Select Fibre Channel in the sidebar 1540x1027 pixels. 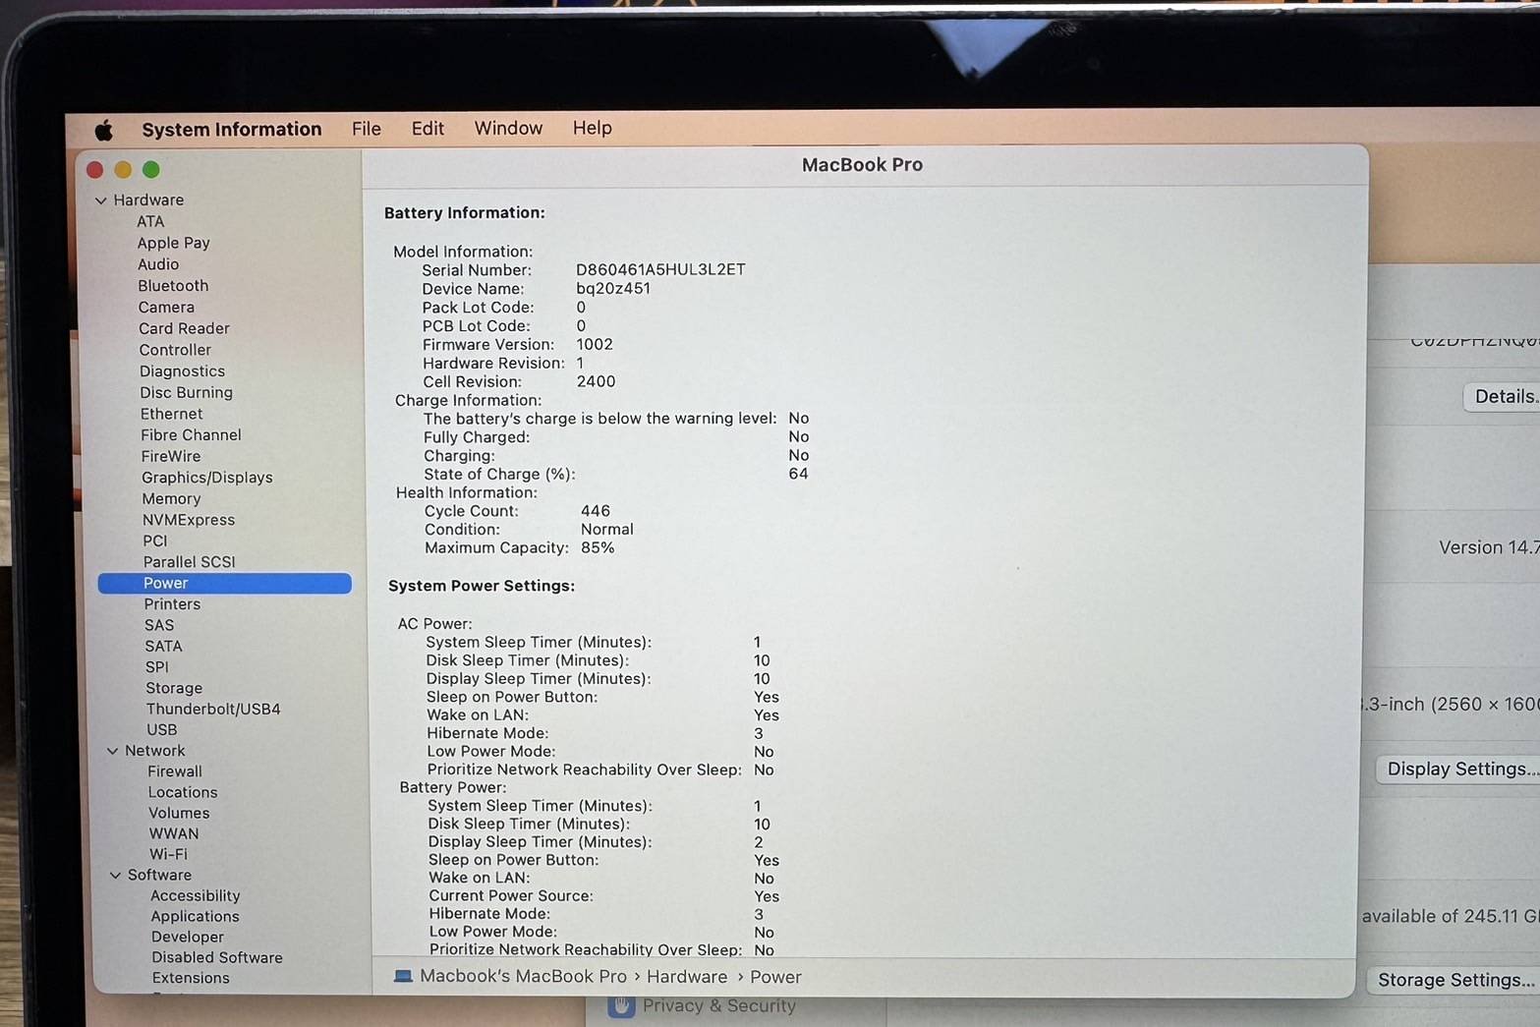tap(191, 434)
